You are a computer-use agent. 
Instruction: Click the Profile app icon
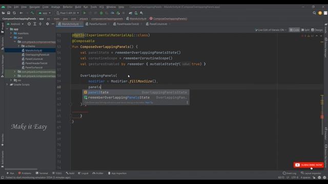click(x=112, y=13)
